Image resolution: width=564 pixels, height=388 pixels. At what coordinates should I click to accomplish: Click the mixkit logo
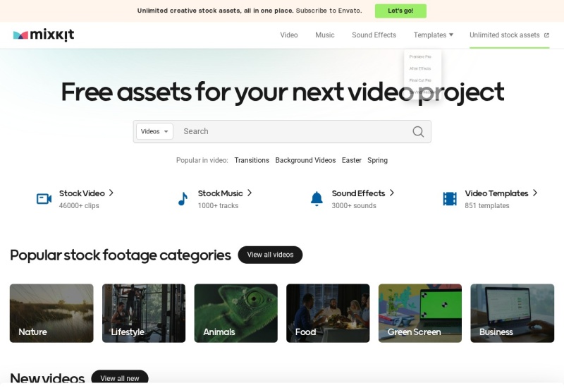pos(43,35)
